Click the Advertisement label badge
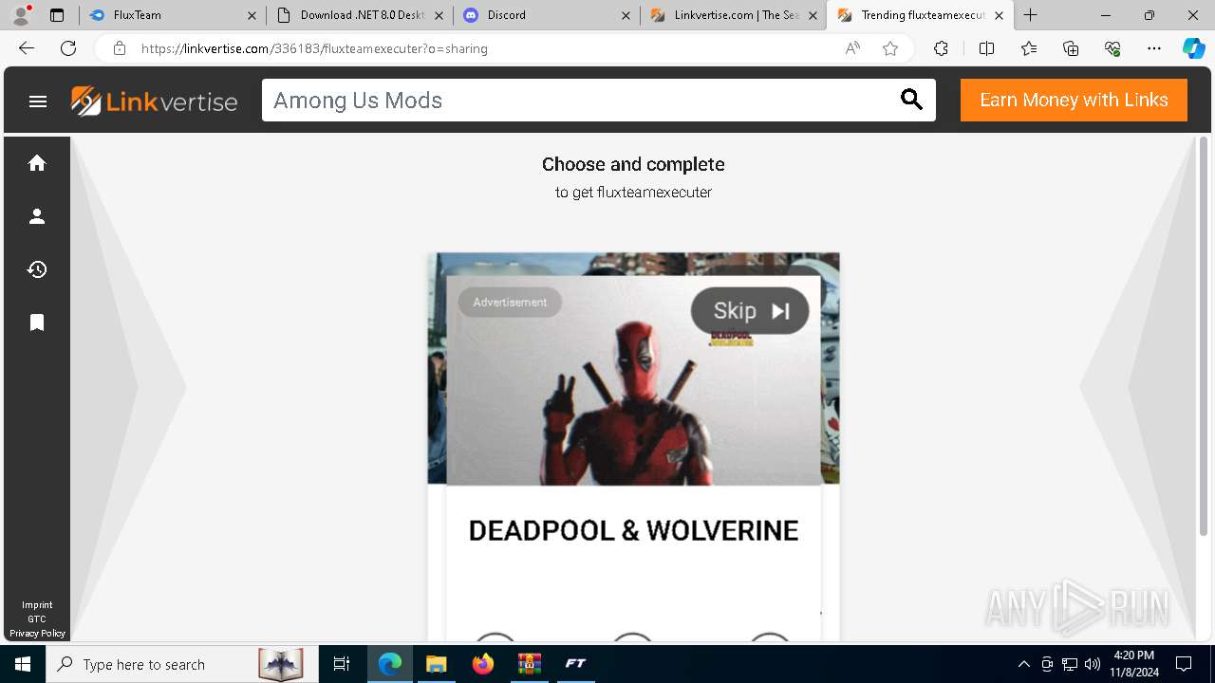 tap(510, 303)
